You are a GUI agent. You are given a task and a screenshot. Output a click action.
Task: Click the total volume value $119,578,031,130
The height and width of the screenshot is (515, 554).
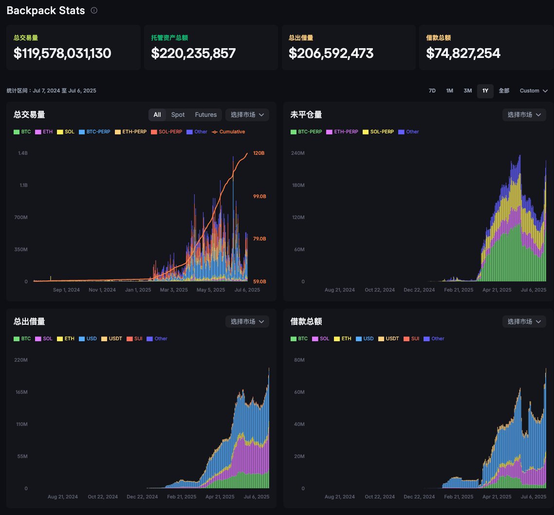pos(62,54)
